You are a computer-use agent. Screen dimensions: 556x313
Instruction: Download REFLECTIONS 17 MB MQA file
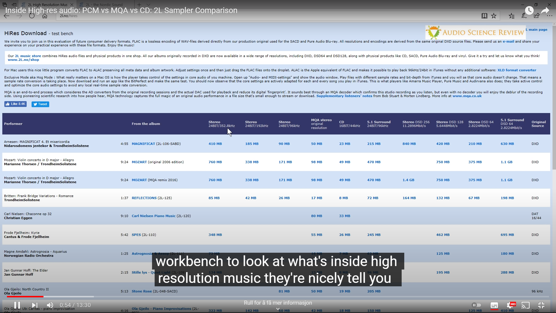317,198
